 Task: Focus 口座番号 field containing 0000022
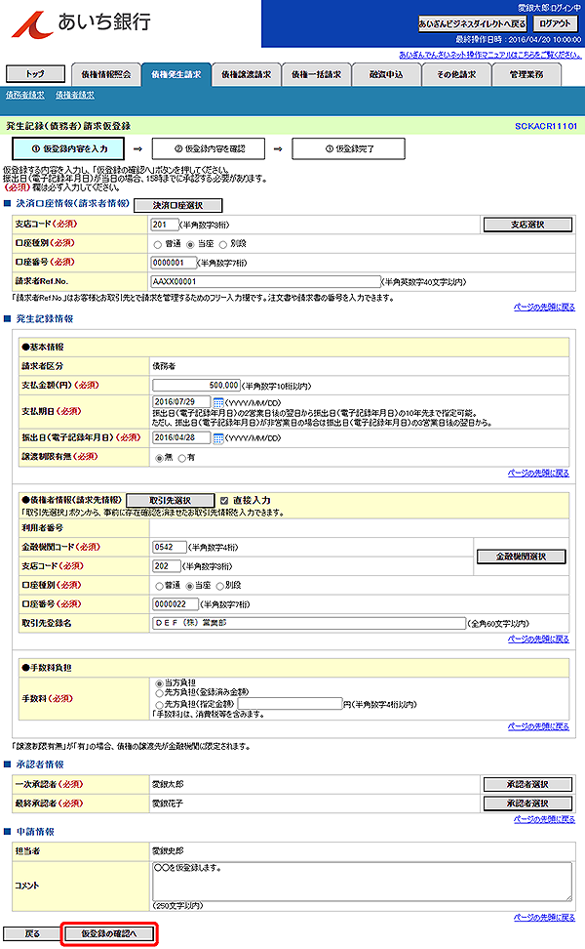coord(175,604)
